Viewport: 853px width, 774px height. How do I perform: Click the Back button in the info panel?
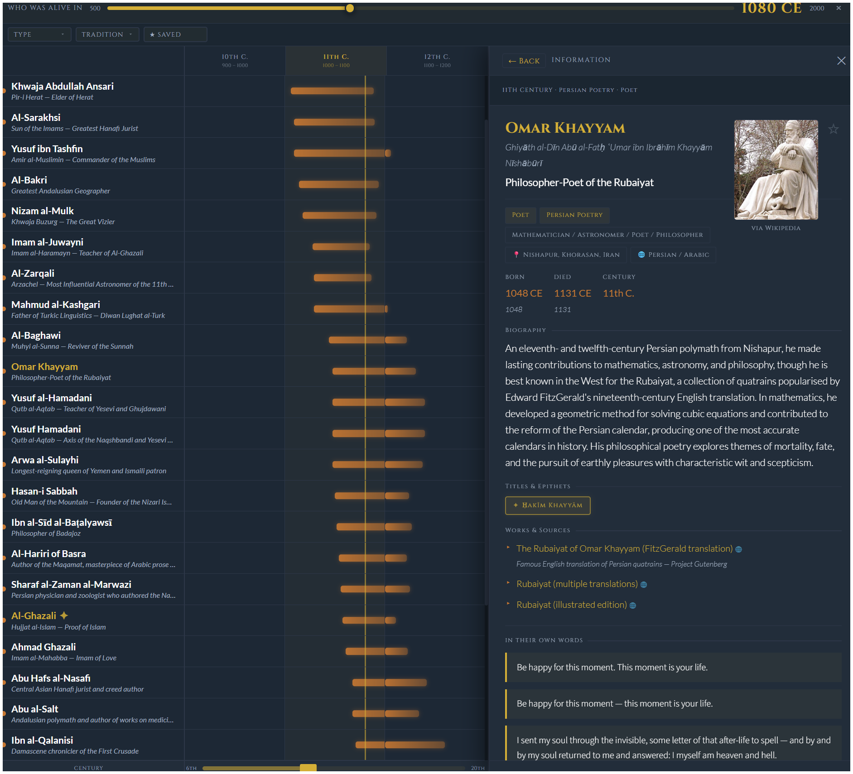tap(524, 60)
